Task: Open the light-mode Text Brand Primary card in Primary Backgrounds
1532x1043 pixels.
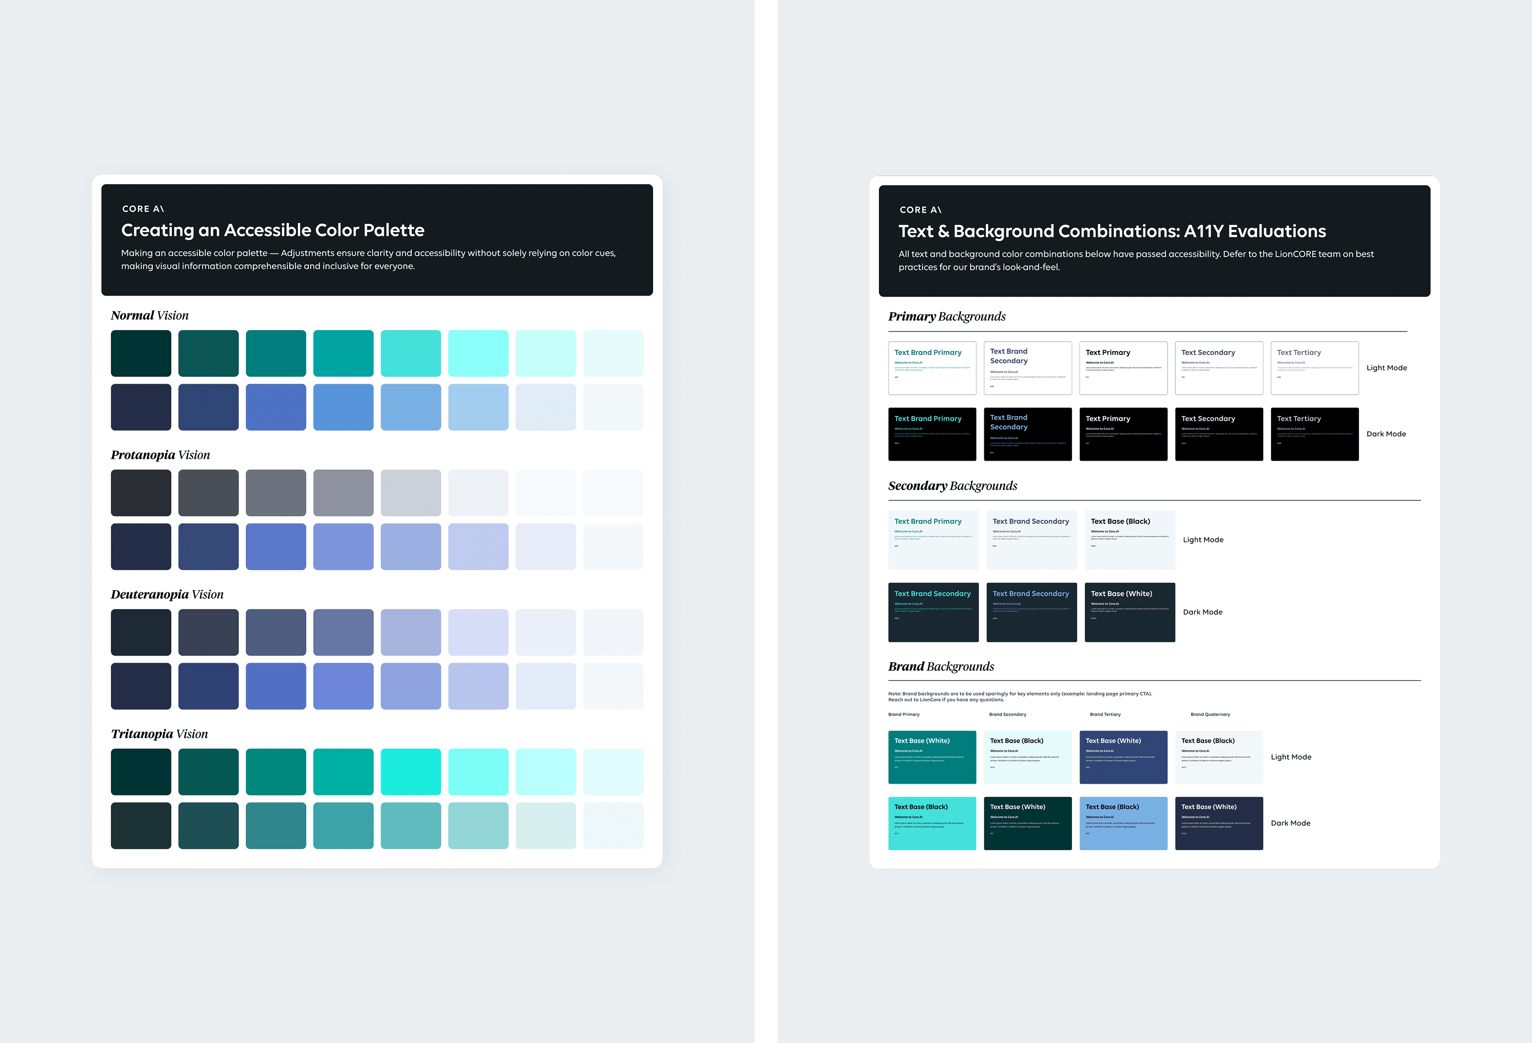Action: coord(932,368)
